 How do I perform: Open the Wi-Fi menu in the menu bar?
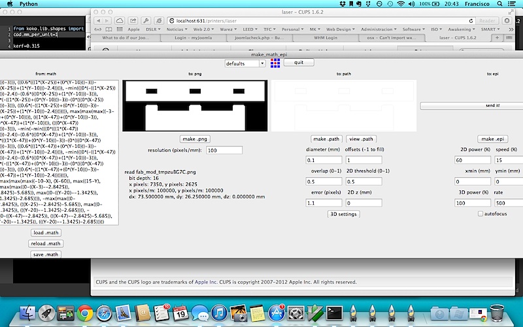coord(401,4)
